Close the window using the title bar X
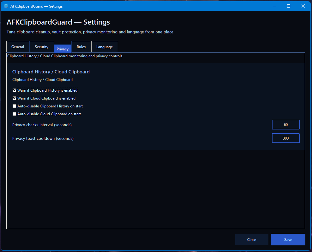This screenshot has height=252, width=312. (x=303, y=6)
